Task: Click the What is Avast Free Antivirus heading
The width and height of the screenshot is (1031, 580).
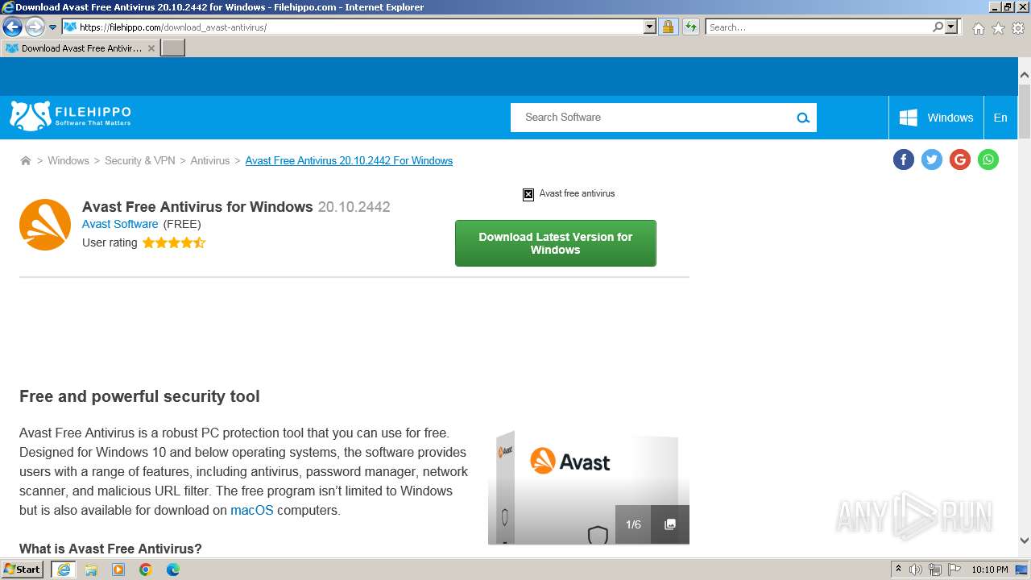Action: (110, 549)
